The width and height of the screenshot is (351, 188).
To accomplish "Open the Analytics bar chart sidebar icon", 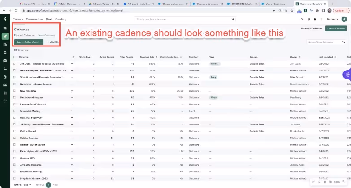I will [5, 93].
